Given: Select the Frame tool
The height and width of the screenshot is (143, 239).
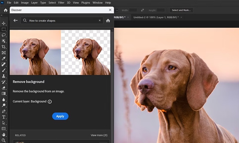Looking at the screenshot, I should [4, 53].
